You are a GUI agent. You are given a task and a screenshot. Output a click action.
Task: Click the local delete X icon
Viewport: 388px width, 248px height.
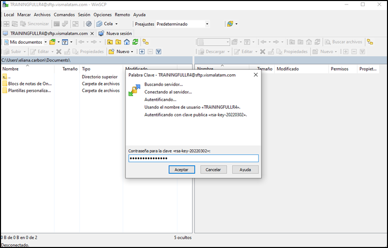(58, 51)
